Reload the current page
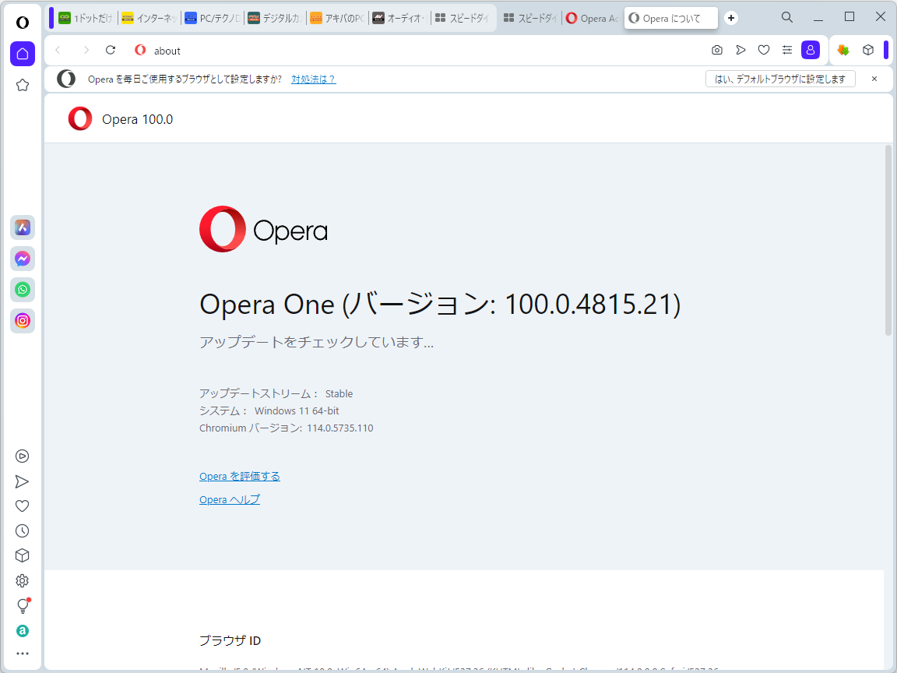This screenshot has height=673, width=897. (110, 50)
